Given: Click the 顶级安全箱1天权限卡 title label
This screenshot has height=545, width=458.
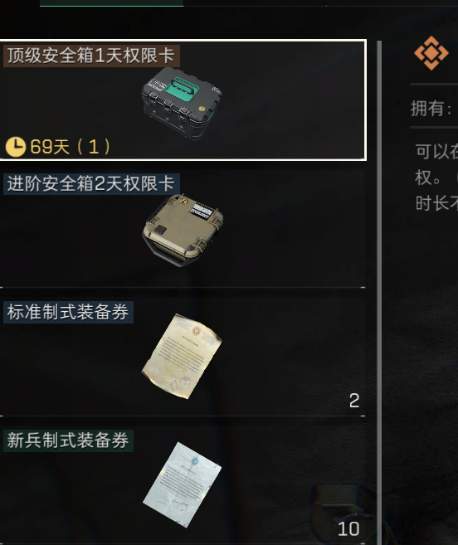Looking at the screenshot, I should point(91,56).
